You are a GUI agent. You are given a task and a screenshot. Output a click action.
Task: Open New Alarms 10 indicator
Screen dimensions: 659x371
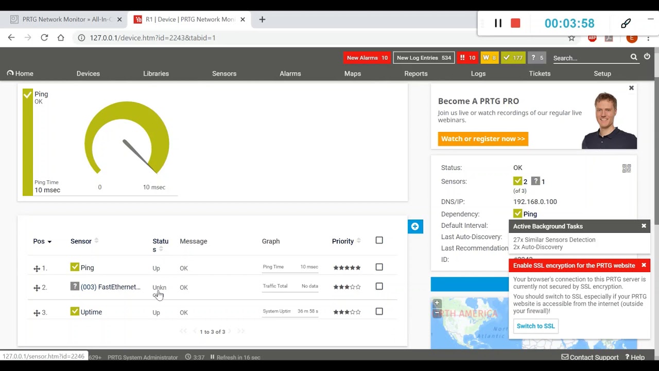pos(367,58)
